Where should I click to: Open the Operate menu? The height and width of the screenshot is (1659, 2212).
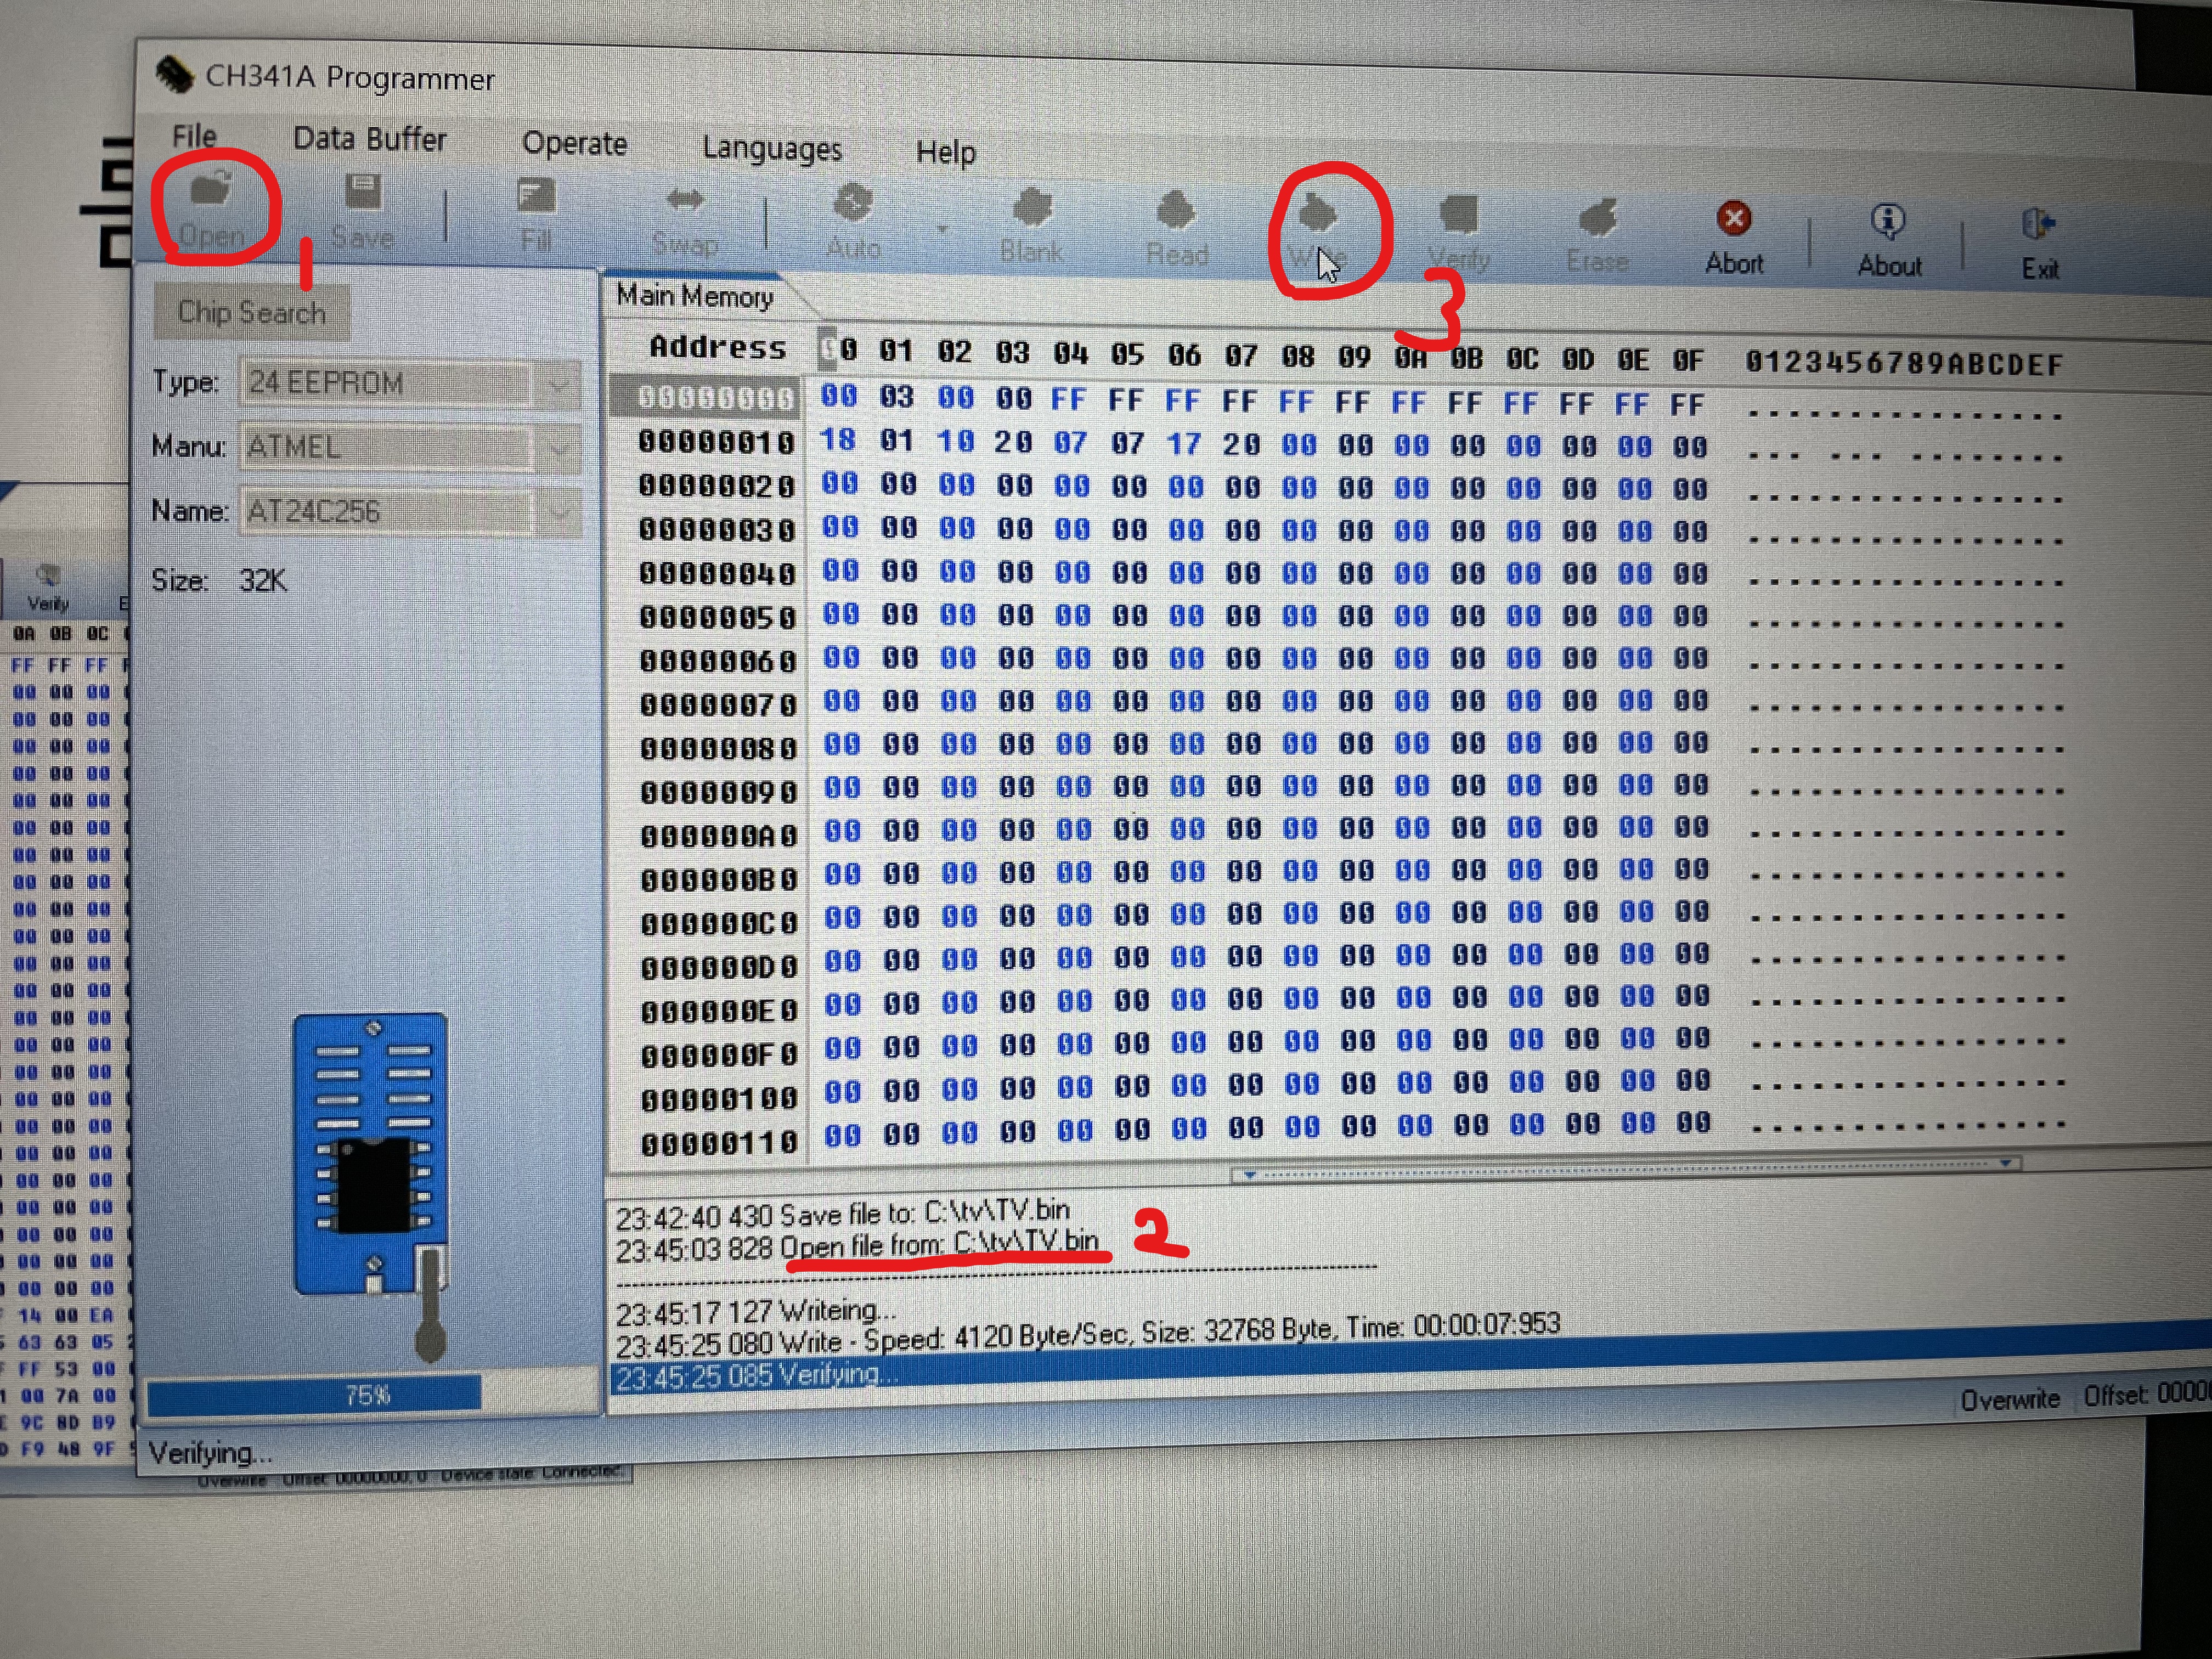point(575,144)
